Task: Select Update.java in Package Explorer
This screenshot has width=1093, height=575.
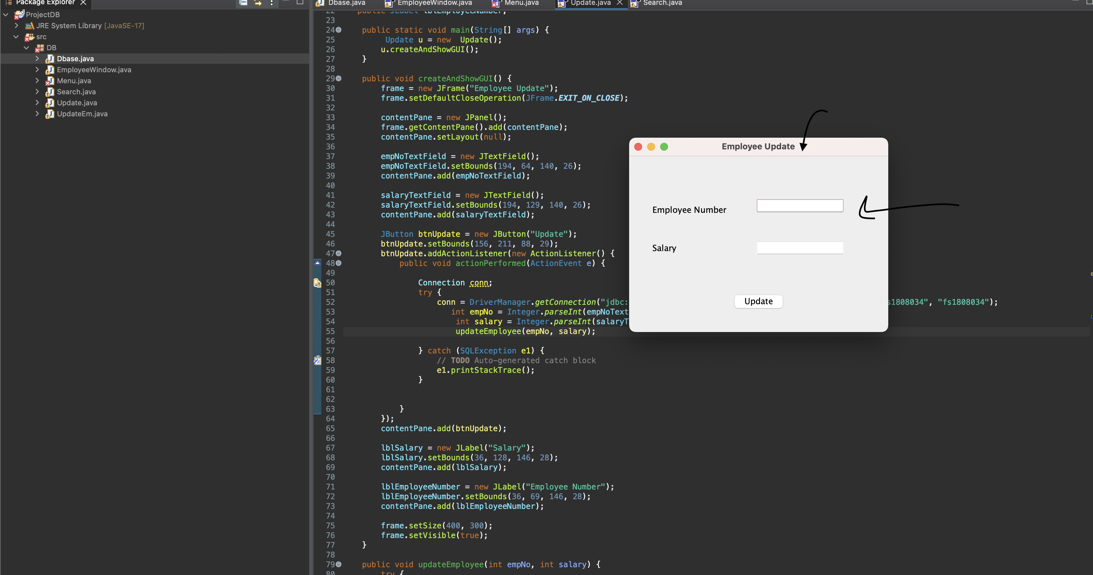Action: 77,103
